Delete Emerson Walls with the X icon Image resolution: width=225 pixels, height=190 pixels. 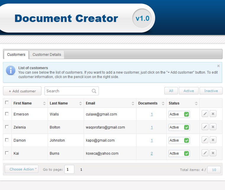pos(213,114)
